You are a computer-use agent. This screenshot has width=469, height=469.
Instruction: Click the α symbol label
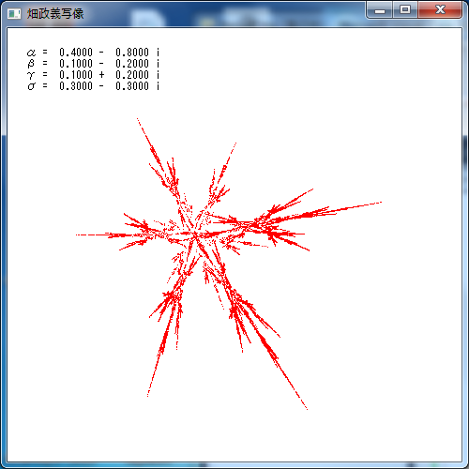tap(31, 53)
